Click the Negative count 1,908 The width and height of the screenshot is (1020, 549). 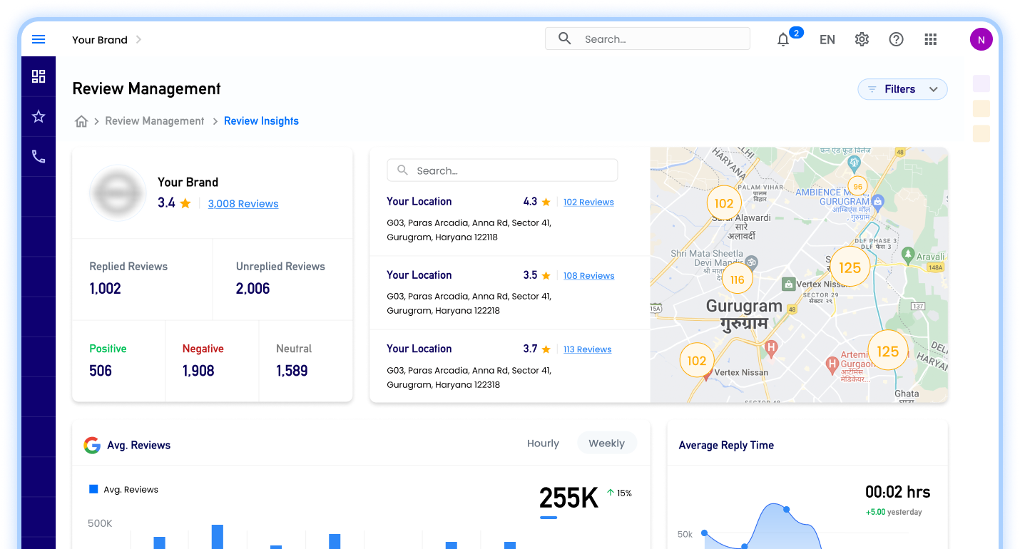coord(198,371)
